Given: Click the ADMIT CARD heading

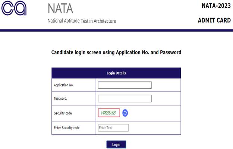Looking at the screenshot, I should 214,20.
